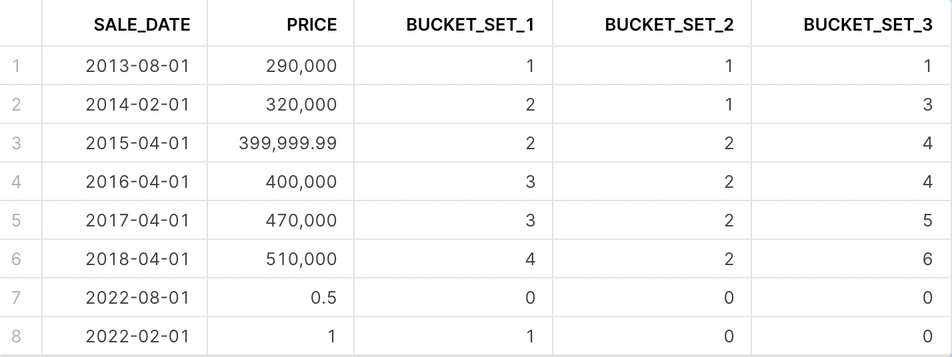Click the BUCKET_SET_3 column header

point(867,25)
